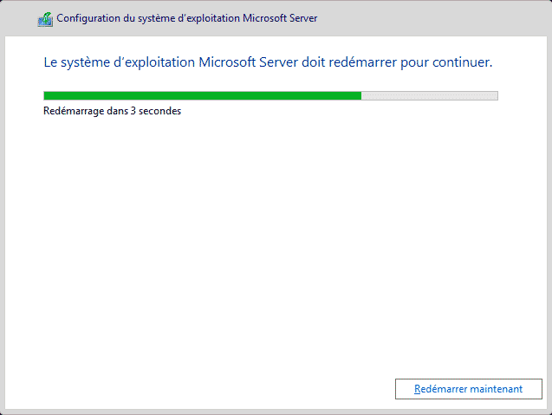Click where green meets gray on the progress bar
Screen dimensions: 552x415
click(x=361, y=95)
